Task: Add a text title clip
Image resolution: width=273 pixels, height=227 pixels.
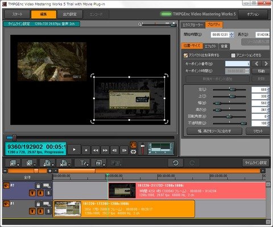Action: (x=84, y=163)
